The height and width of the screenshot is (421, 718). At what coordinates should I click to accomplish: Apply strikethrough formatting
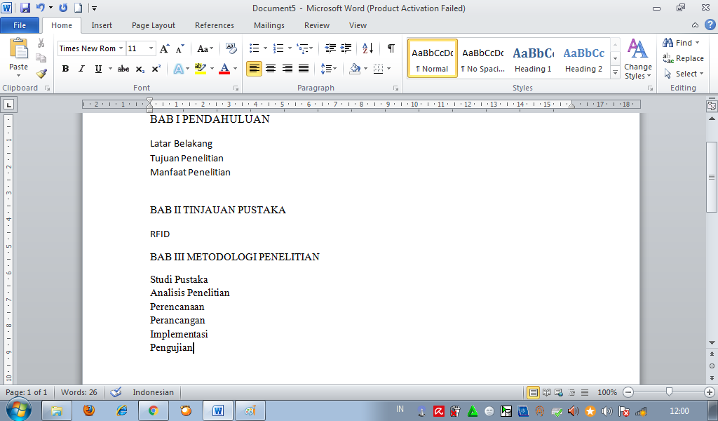(123, 69)
